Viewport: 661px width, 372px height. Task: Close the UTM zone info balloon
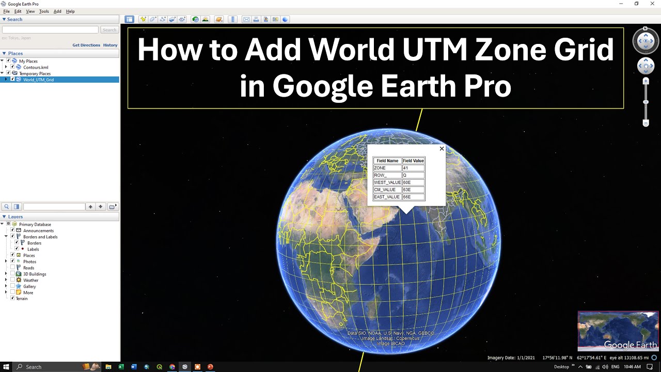pyautogui.click(x=442, y=149)
